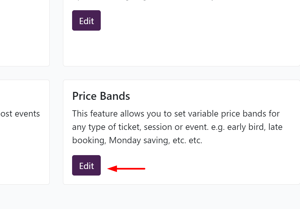Viewport: 300px width, 209px height.
Task: Click the red arrow's pointed head
Action: click(110, 169)
